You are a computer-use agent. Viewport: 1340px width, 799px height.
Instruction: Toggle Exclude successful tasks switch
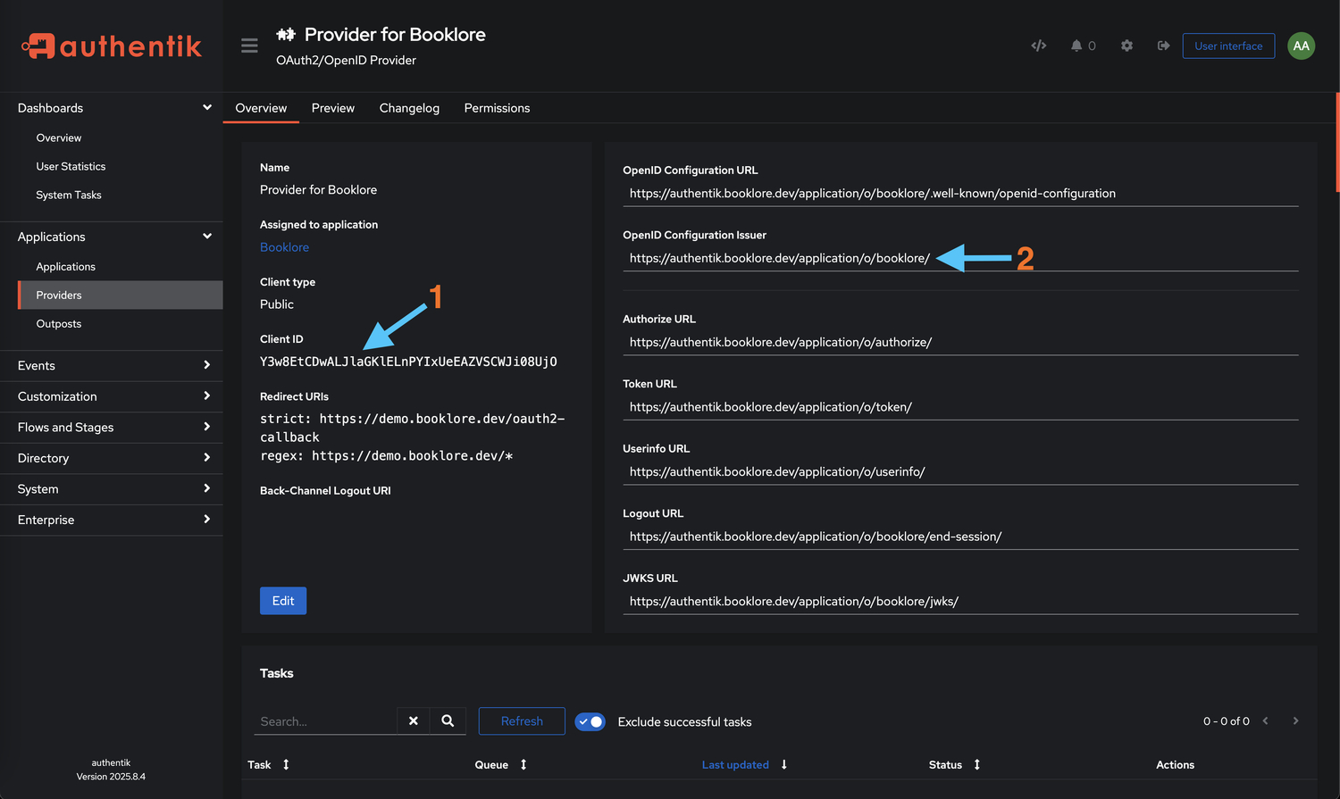tap(590, 721)
